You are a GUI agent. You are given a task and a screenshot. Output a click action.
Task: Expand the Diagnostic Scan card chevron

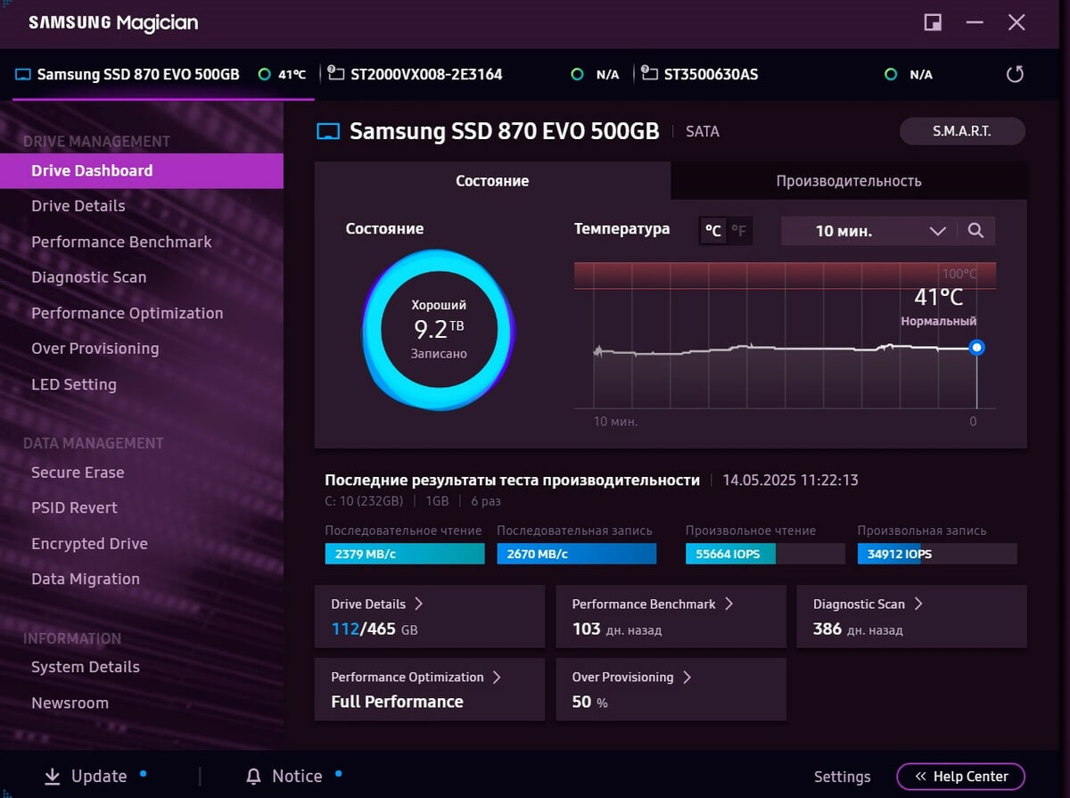click(x=918, y=604)
